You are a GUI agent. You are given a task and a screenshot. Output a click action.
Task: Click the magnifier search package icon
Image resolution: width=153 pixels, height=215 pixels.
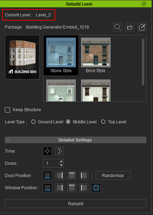[x=118, y=27]
